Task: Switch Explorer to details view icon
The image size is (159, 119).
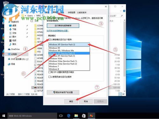Action: pos(120,94)
